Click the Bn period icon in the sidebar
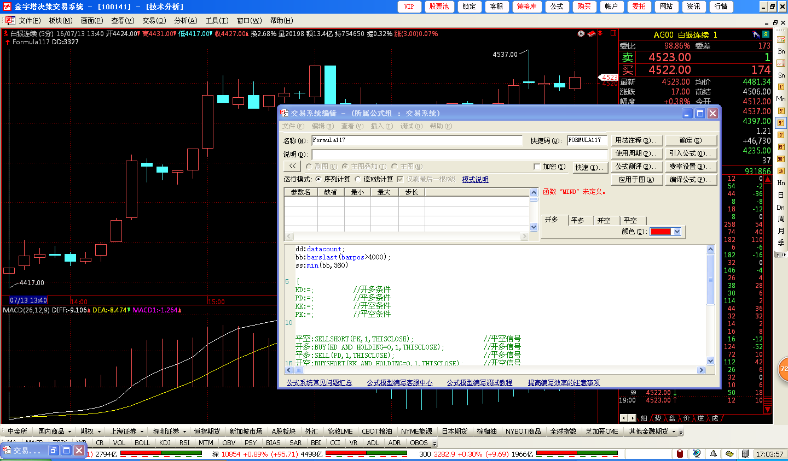Image resolution: width=788 pixels, height=461 pixels. tap(781, 51)
